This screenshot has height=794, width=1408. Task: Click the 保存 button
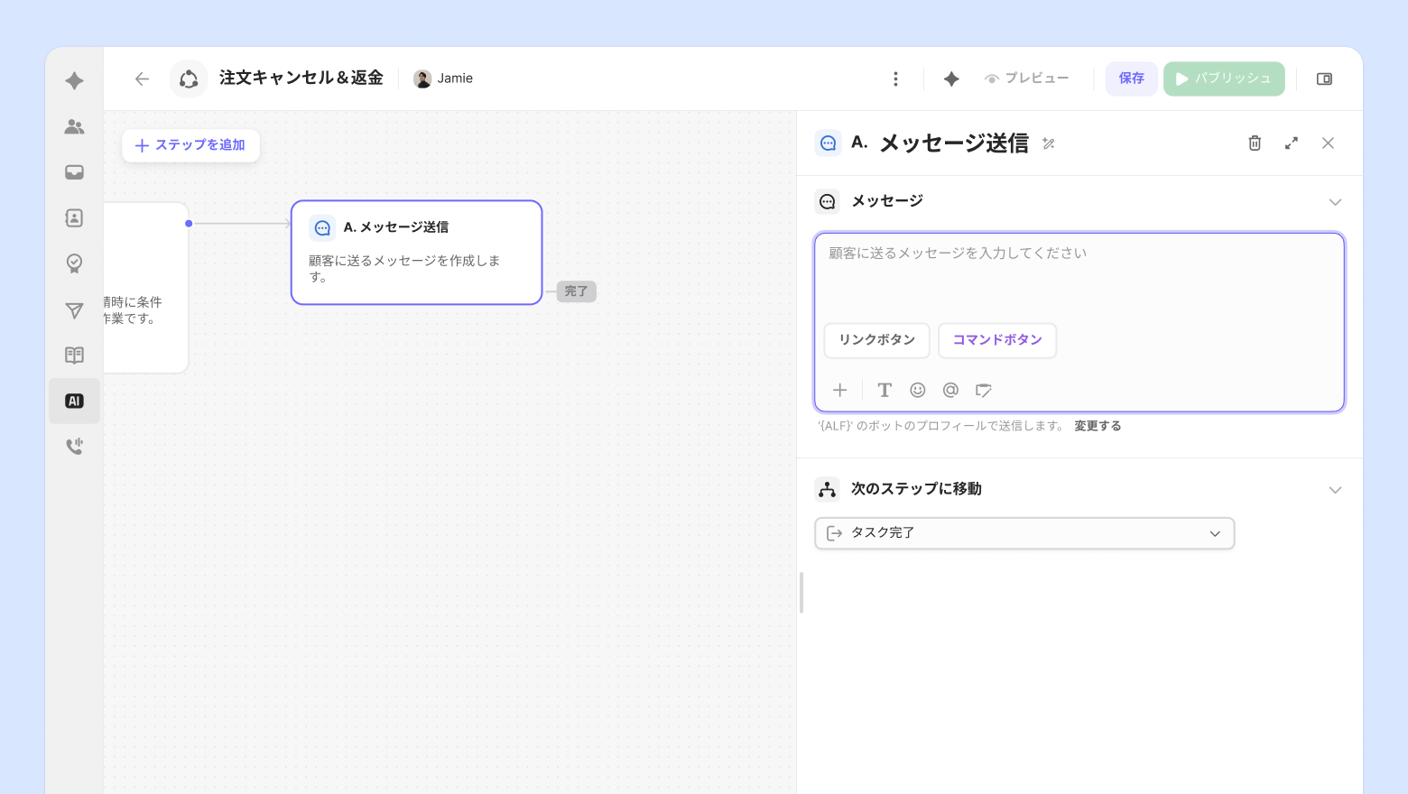point(1131,78)
